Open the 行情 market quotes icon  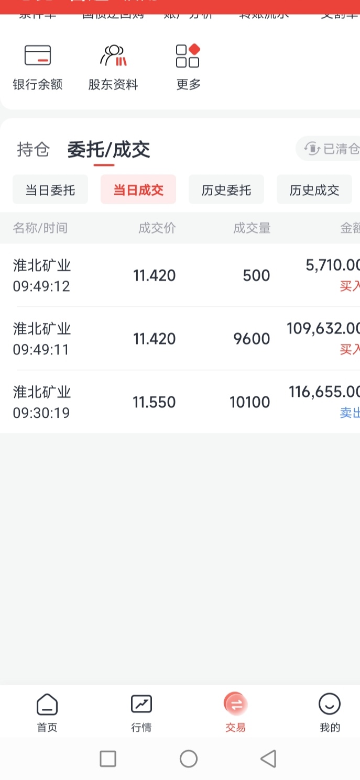[141, 705]
